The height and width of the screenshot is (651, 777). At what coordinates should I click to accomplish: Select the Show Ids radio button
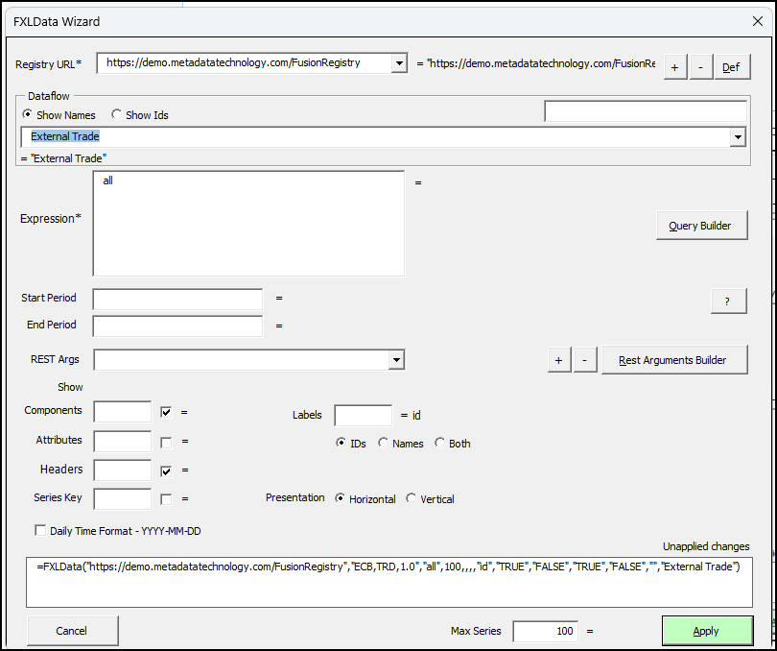coord(117,115)
